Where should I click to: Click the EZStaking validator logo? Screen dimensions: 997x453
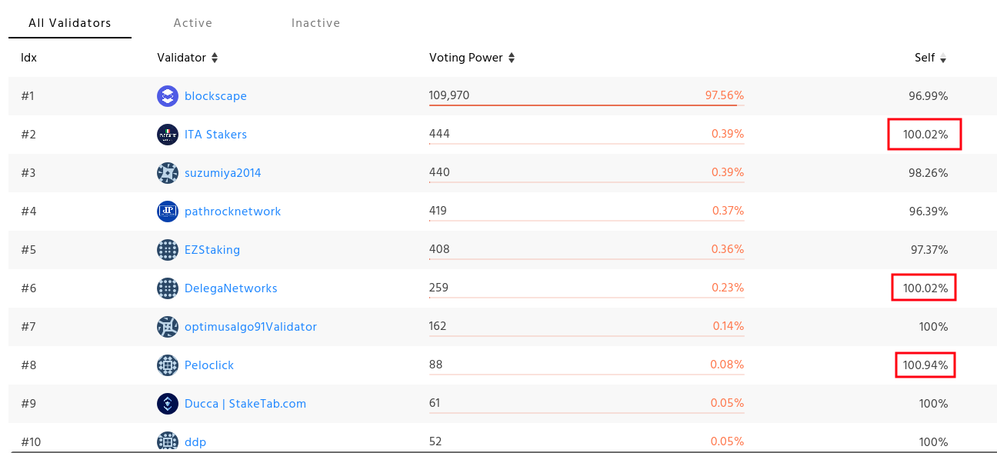tap(168, 249)
